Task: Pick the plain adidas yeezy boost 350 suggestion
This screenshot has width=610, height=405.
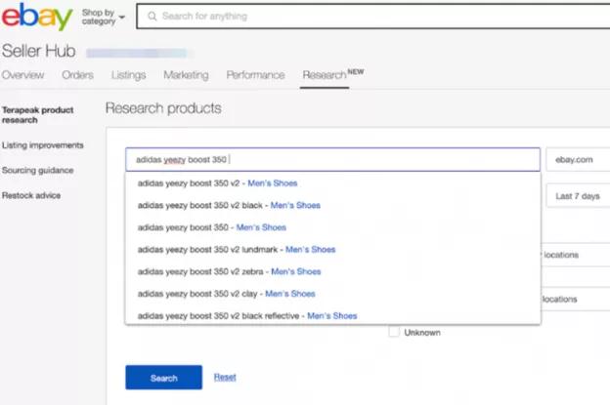Action: [x=332, y=227]
